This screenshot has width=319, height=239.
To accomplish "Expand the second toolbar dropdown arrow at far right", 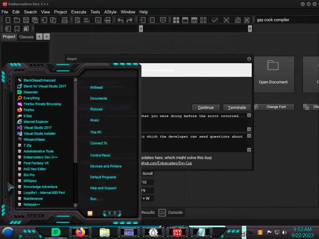I will [250, 29].
